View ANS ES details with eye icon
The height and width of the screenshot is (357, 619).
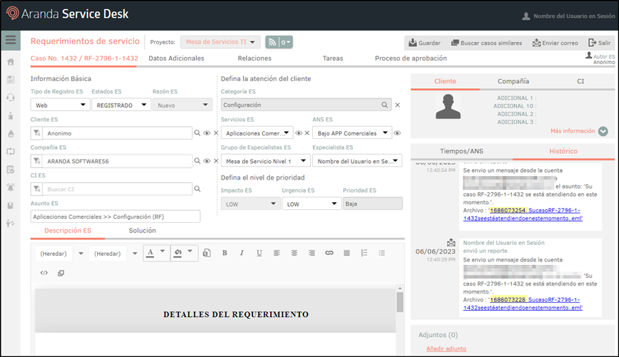pyautogui.click(x=397, y=133)
